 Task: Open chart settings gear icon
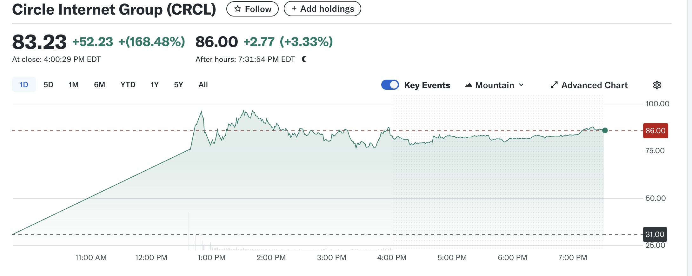pos(657,85)
